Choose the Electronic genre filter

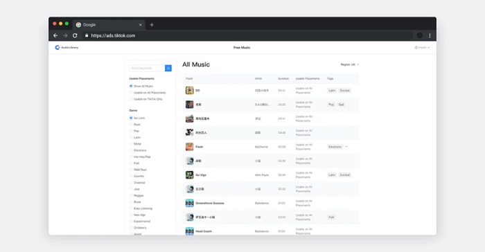[138, 150]
